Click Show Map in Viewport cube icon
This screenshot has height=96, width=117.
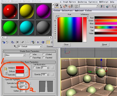click(x=43, y=42)
